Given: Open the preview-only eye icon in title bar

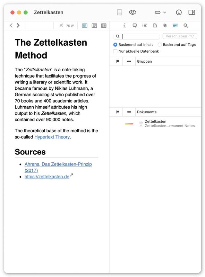Looking at the screenshot, I should pos(133,12).
